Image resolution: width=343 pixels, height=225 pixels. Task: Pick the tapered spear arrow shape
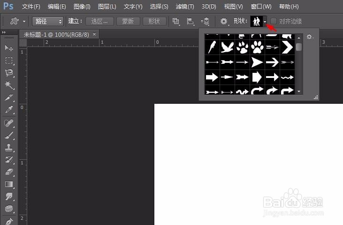click(x=227, y=77)
